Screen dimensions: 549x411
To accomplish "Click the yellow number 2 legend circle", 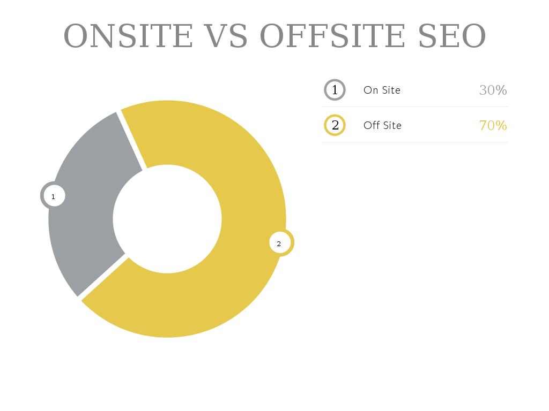I will 335,125.
